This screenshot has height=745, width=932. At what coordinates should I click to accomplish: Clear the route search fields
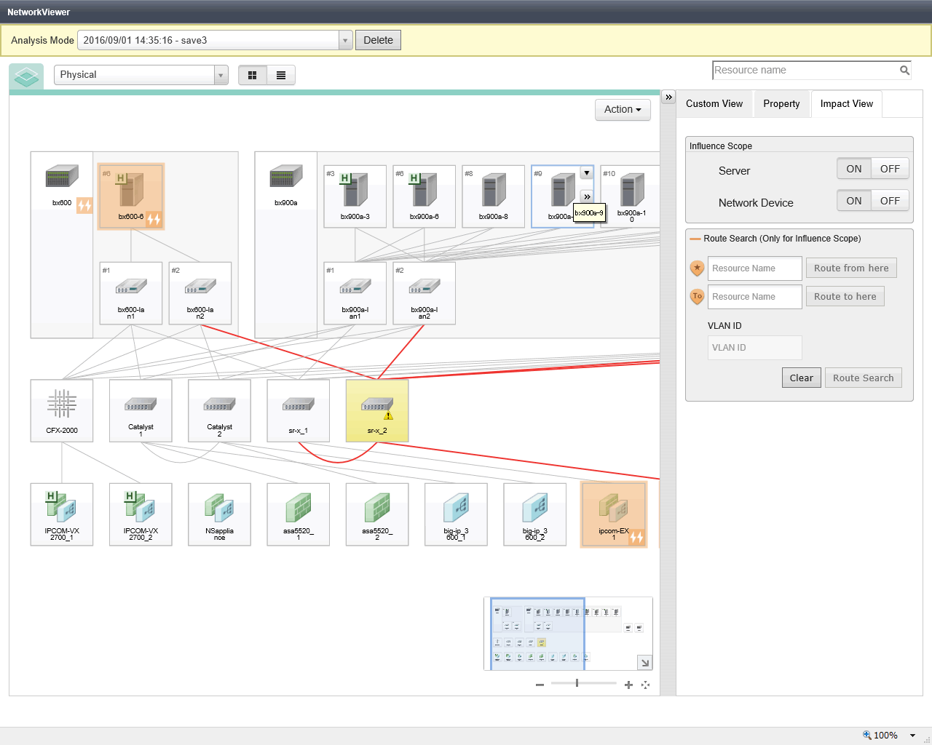(801, 378)
